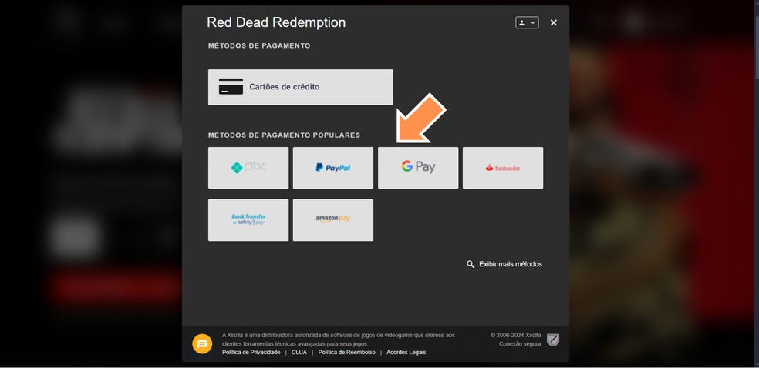Select Amazon Pay payment method

333,219
